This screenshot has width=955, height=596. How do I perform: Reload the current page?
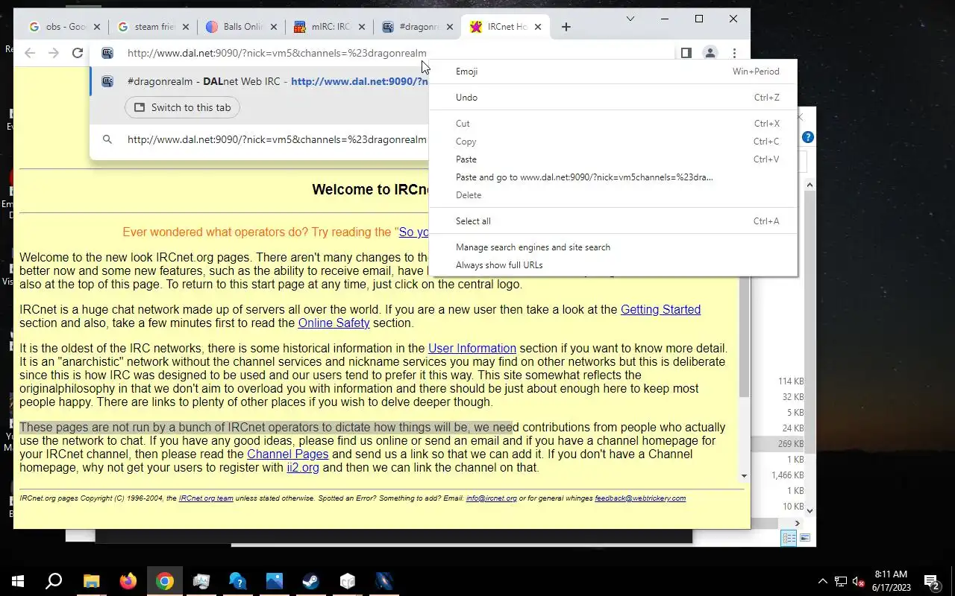click(x=78, y=53)
